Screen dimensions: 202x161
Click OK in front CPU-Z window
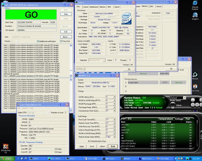(129, 69)
